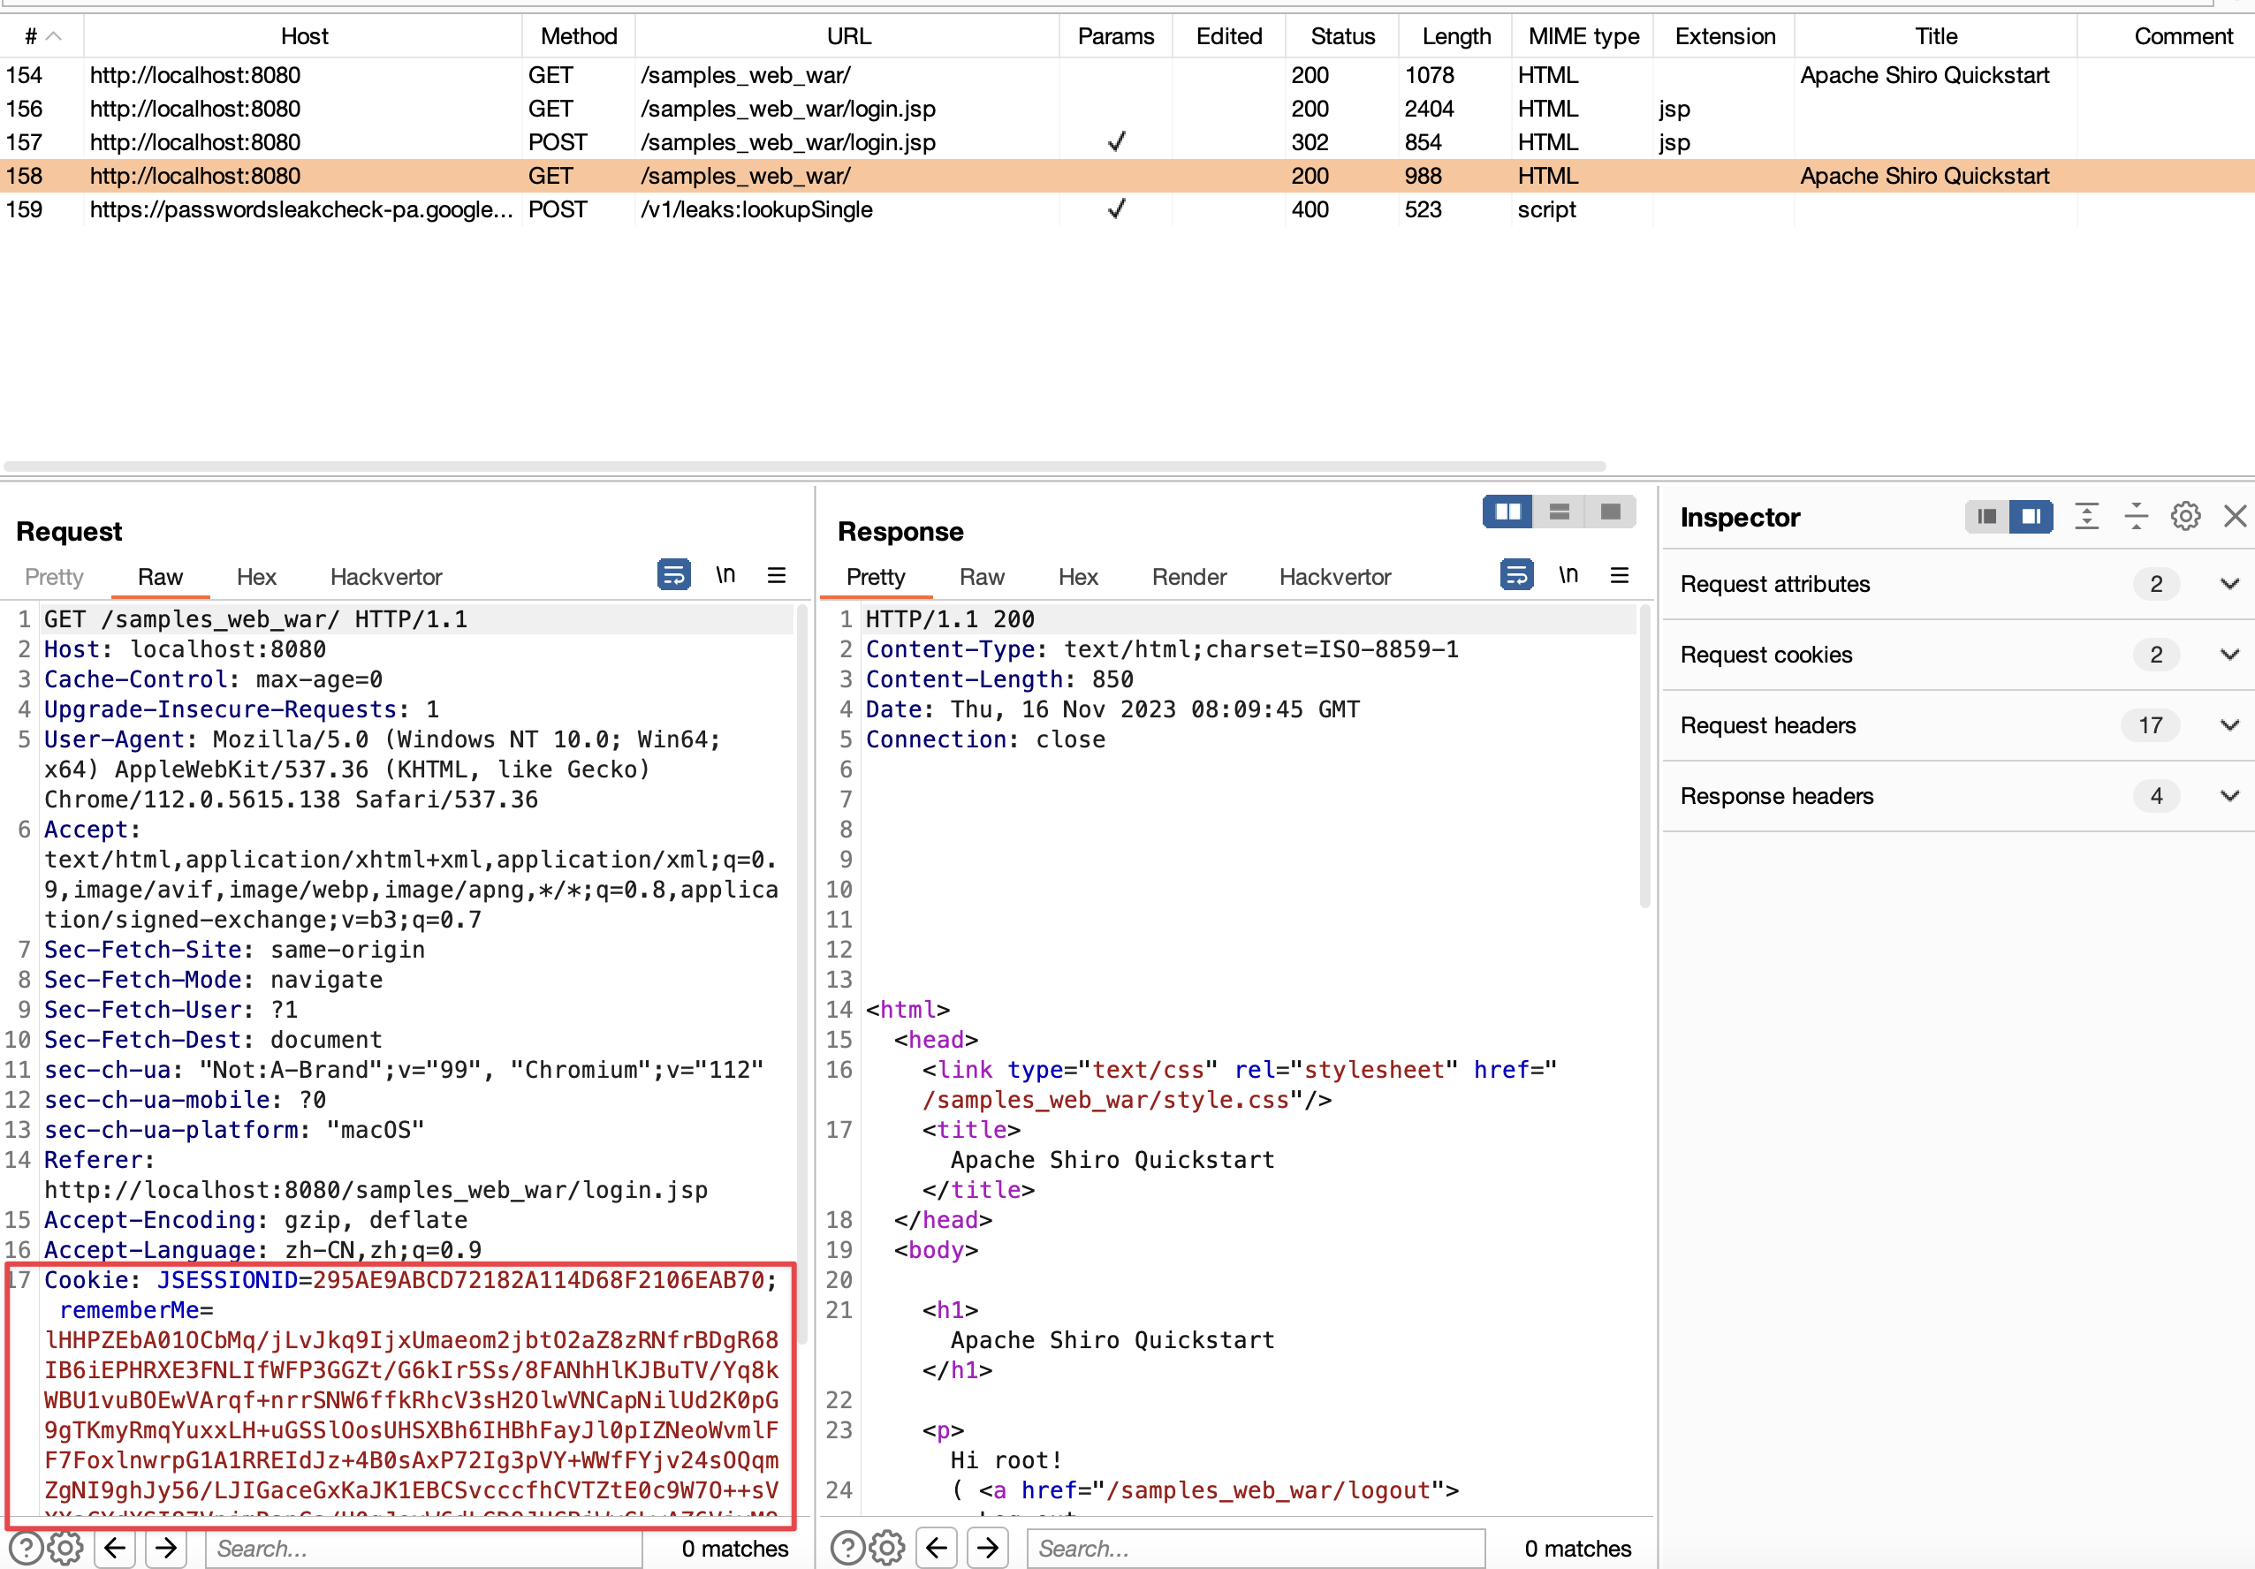This screenshot has width=2255, height=1569.
Task: Open Request Hackvertor tab
Action: 386,577
